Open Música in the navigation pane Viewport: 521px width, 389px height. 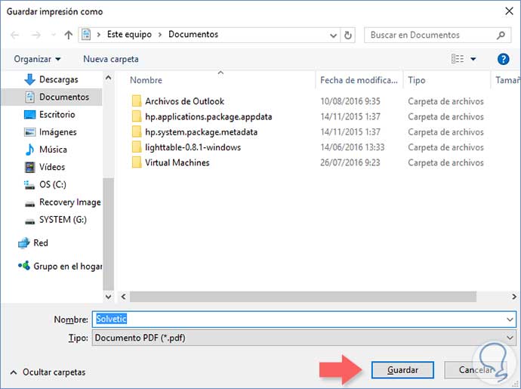53,150
